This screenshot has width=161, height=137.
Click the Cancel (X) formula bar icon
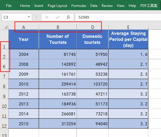[x=47, y=17]
